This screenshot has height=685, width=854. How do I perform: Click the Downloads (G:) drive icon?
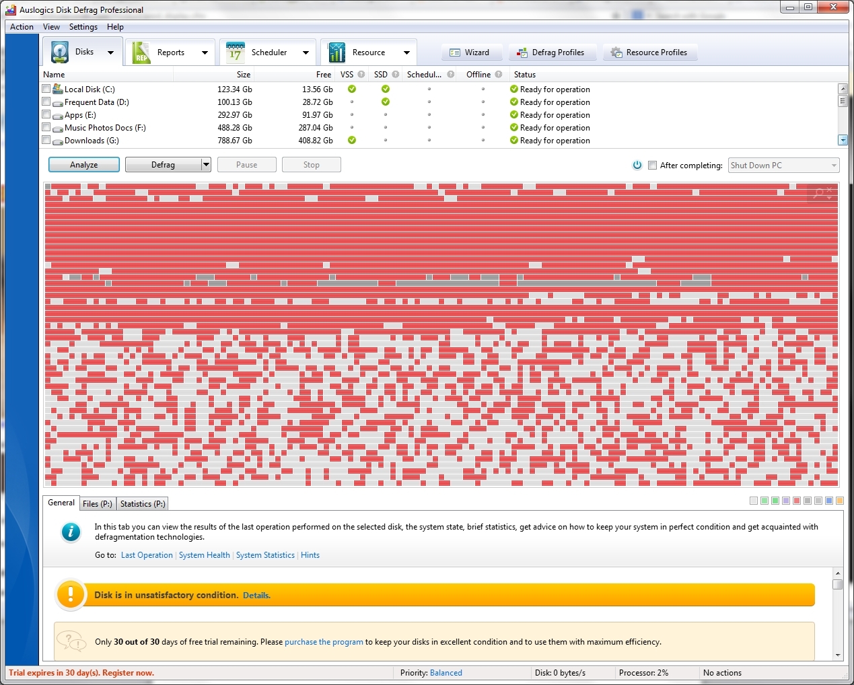pos(58,141)
